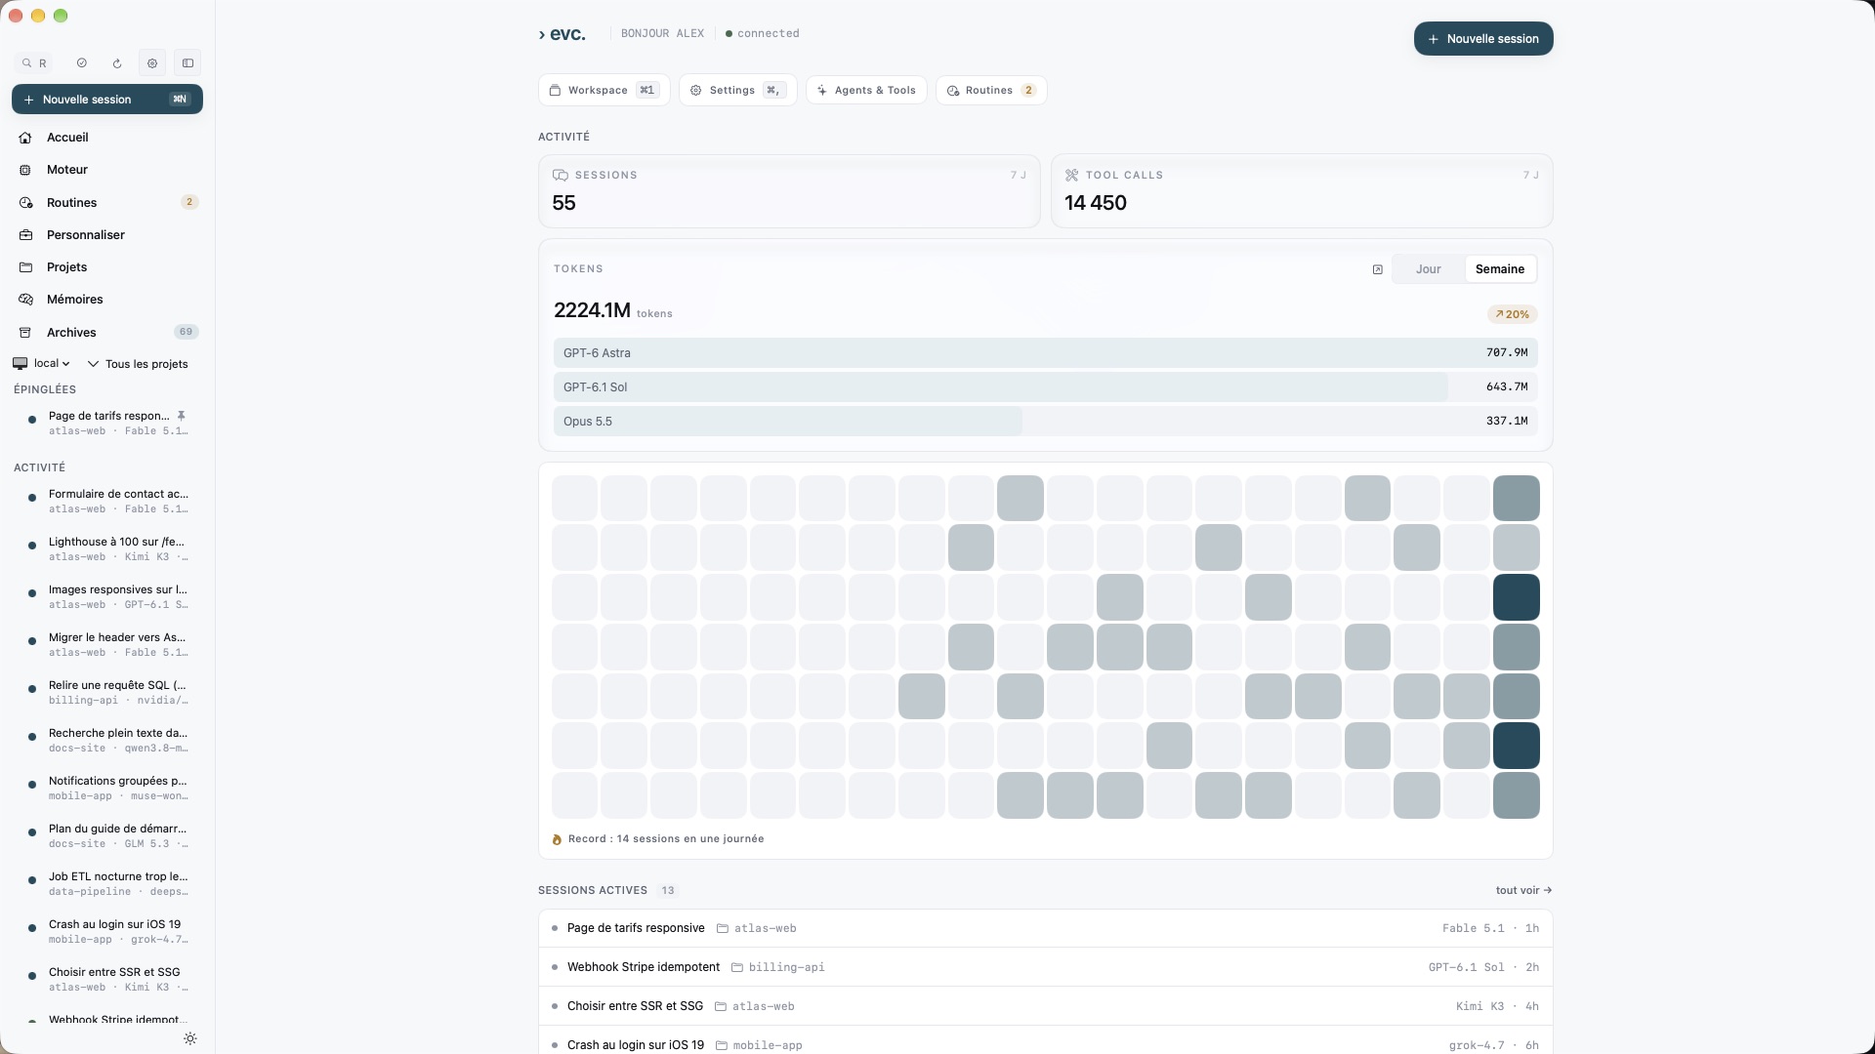Open settings via sidebar gear icon

coord(152,63)
